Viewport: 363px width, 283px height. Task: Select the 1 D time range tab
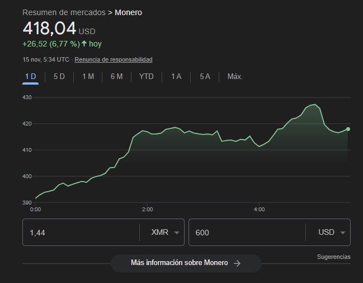point(30,77)
